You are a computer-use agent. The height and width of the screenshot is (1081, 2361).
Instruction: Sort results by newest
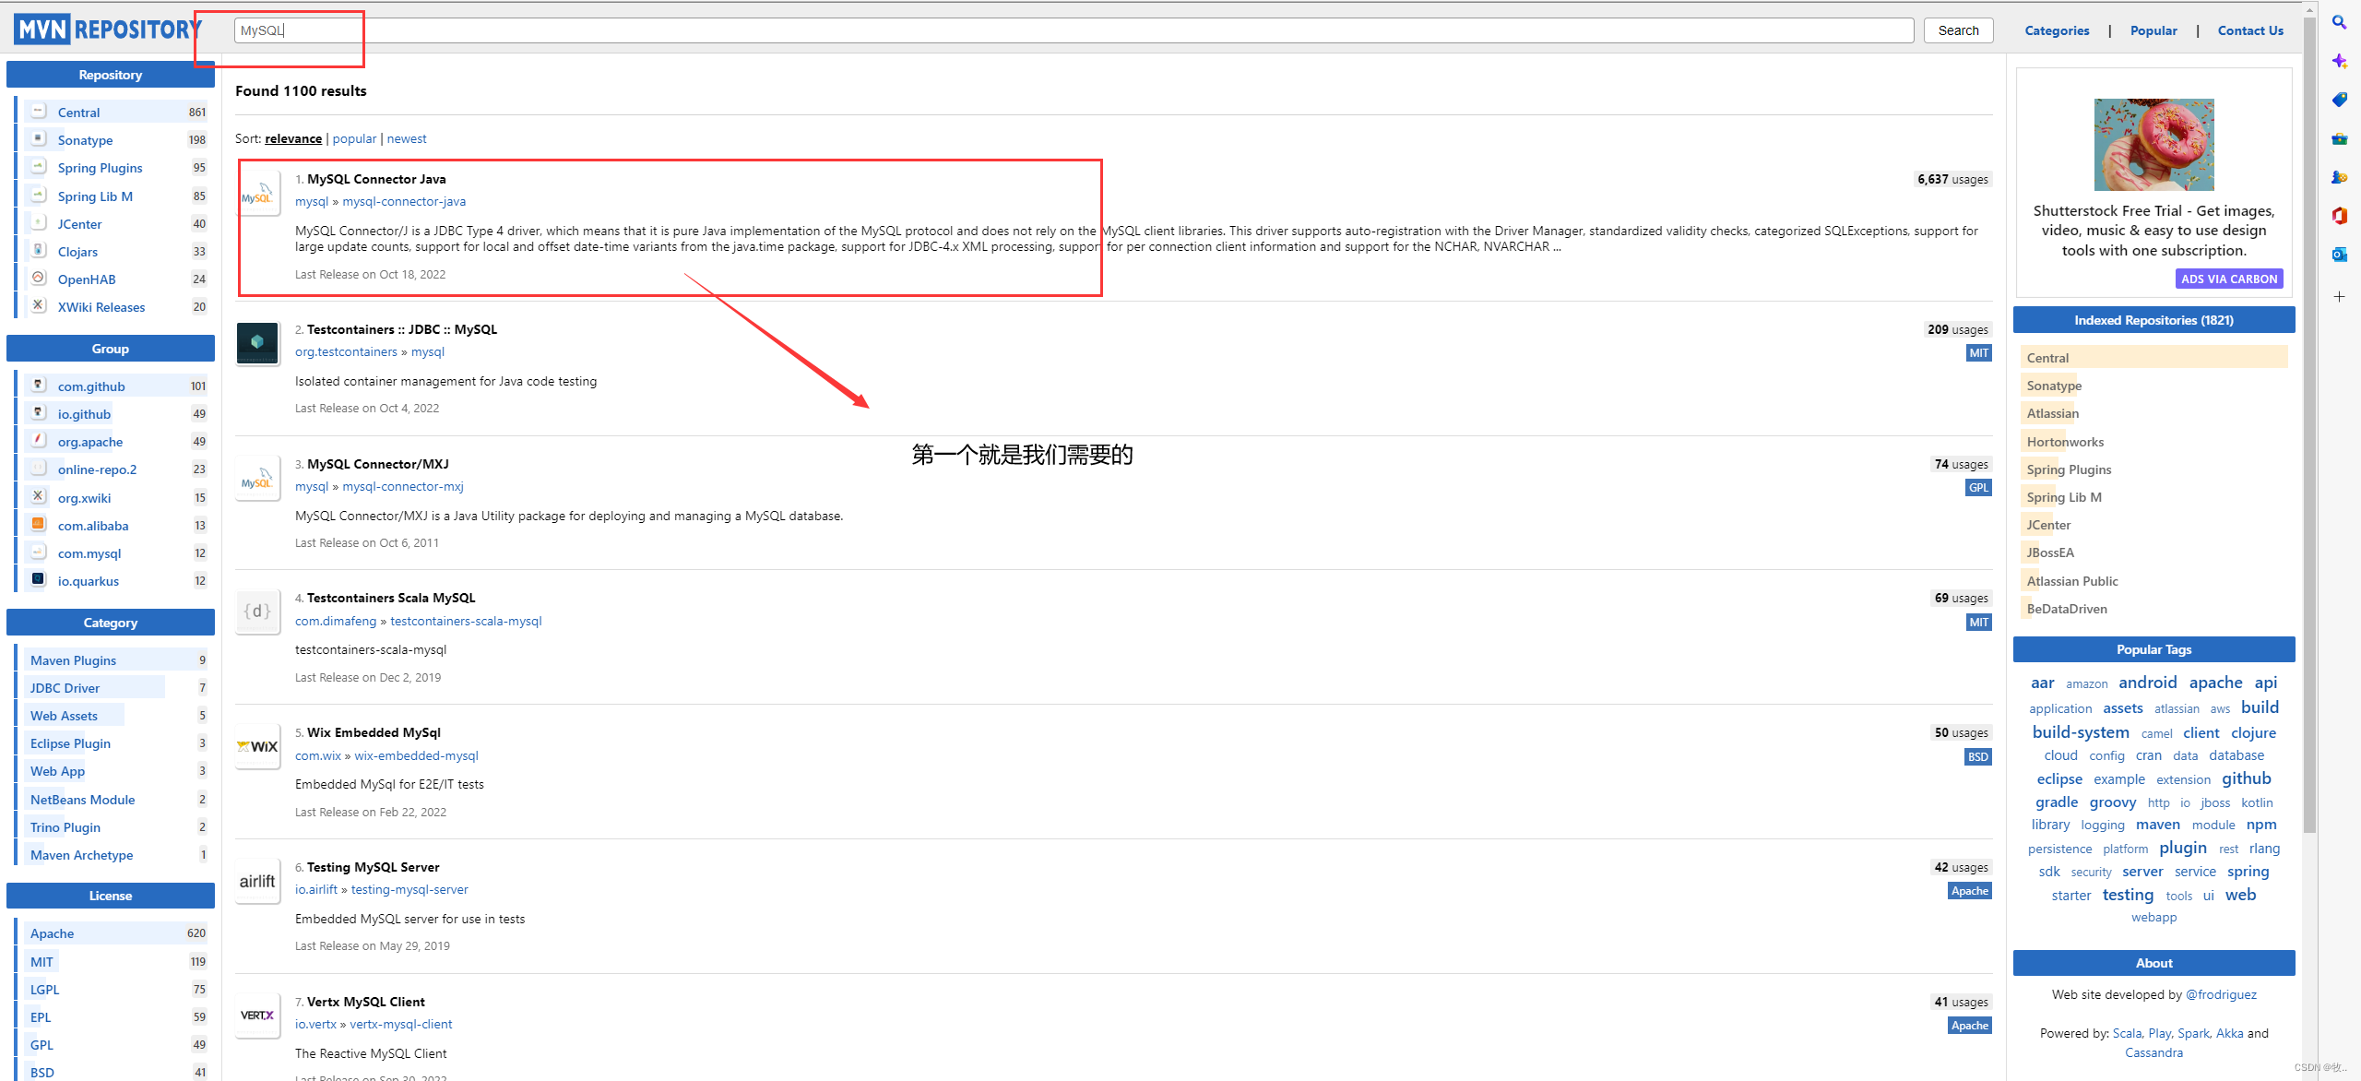pos(407,138)
